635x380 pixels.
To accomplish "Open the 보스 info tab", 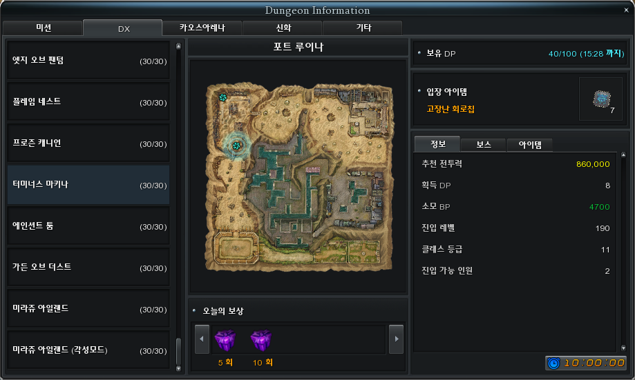I will point(484,145).
